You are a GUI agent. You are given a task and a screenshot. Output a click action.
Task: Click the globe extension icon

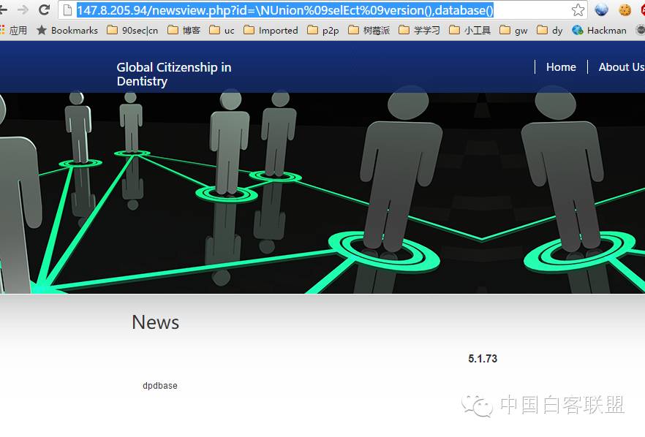click(x=601, y=10)
